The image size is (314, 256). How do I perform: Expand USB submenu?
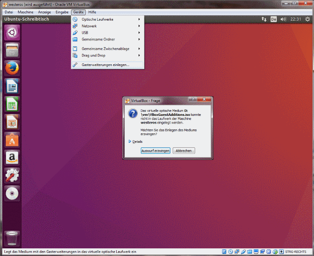coord(108,33)
